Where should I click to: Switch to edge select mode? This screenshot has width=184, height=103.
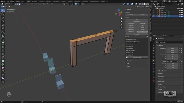click(x=18, y=4)
